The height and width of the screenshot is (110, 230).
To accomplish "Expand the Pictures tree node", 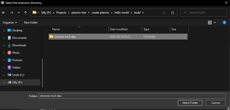I will (x=4, y=60).
